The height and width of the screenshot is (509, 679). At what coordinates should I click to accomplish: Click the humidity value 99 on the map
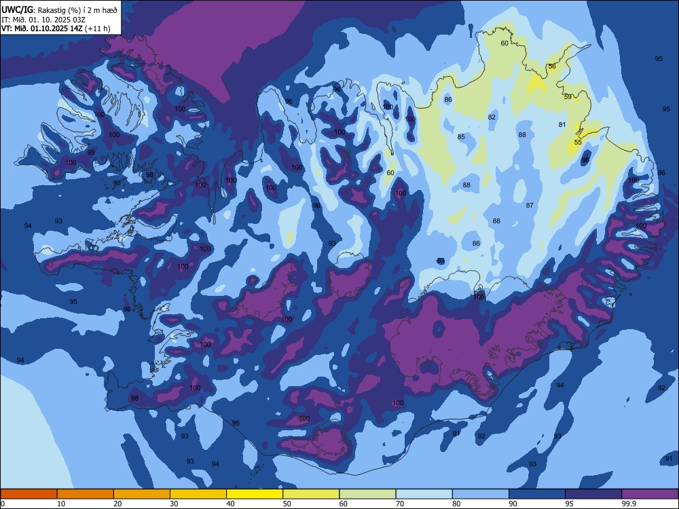[91, 152]
